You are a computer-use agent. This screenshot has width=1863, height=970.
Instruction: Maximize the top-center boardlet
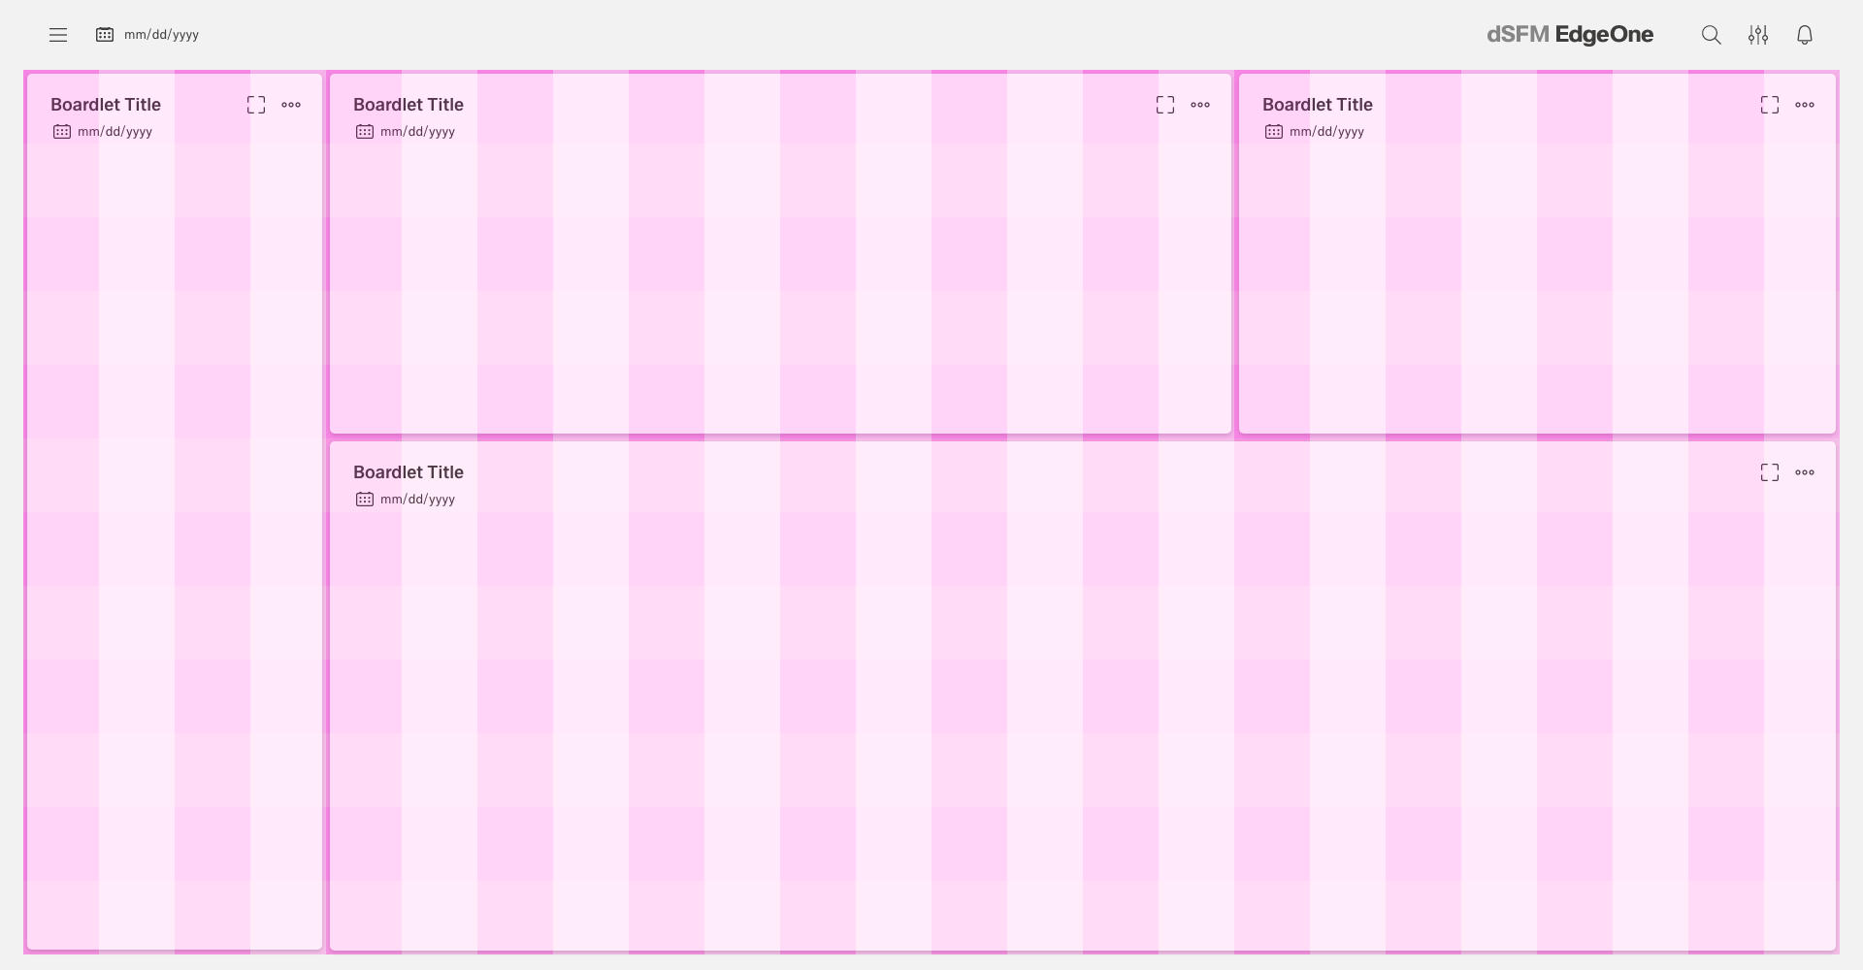pos(1165,105)
